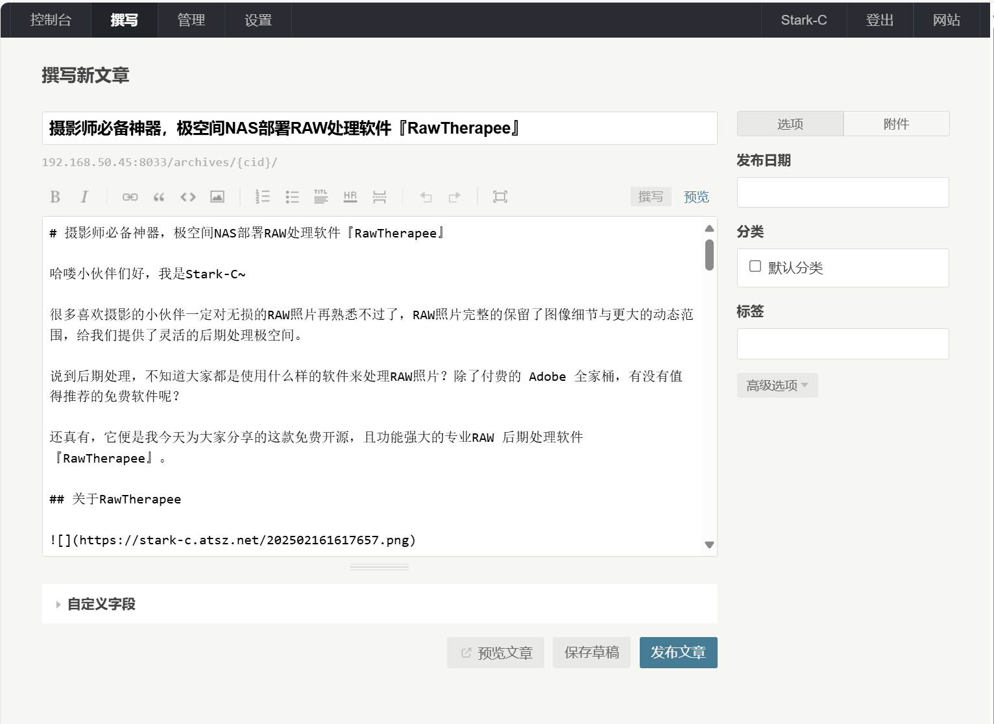Focus the 发布日期 input field

(843, 193)
